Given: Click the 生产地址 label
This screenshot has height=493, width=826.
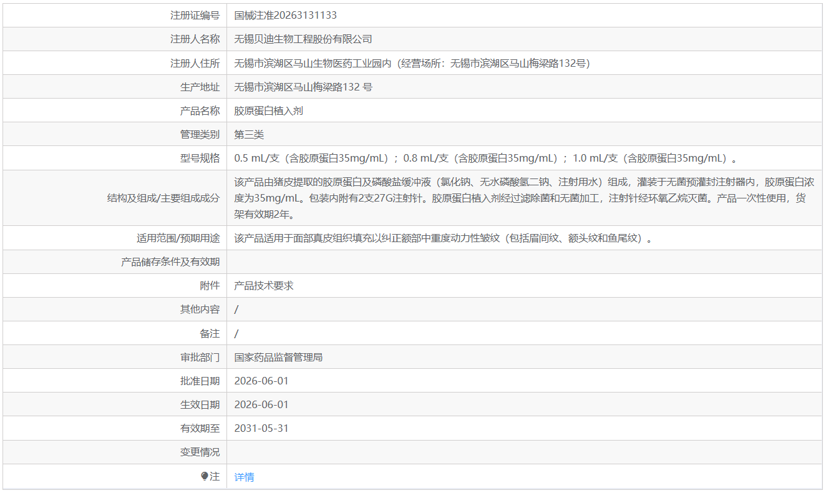Looking at the screenshot, I should 200,87.
